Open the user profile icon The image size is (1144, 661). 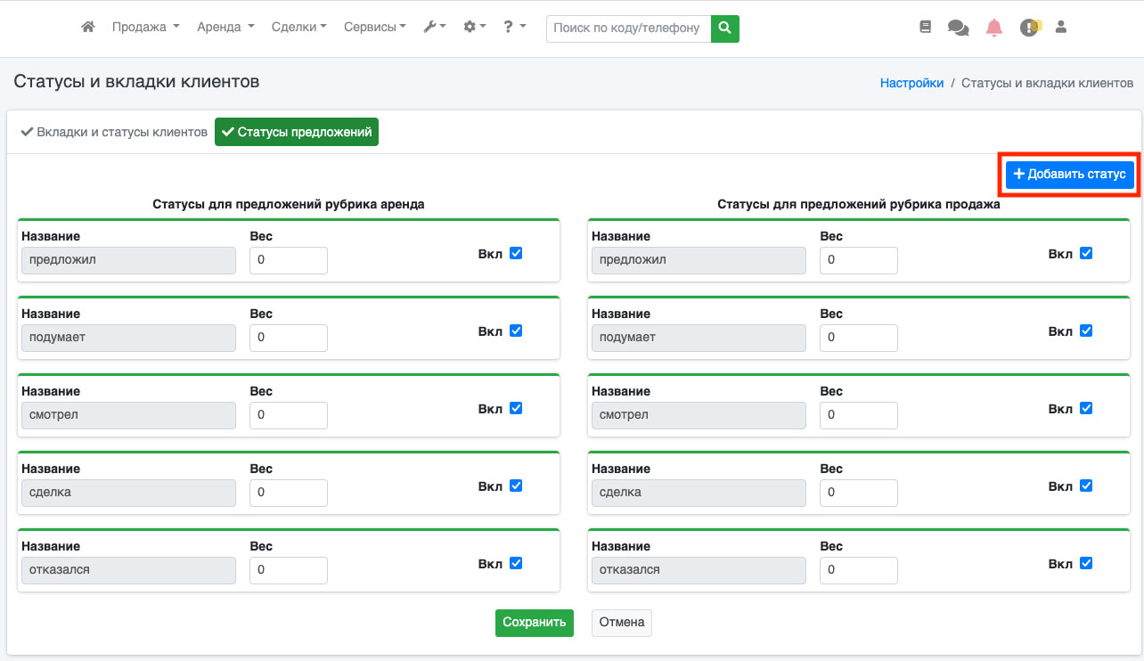[x=1060, y=28]
